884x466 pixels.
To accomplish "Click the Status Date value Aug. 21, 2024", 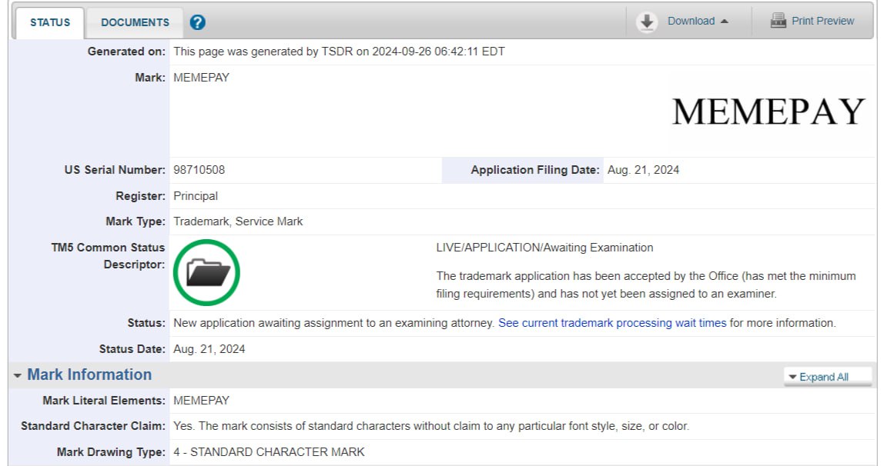I will click(209, 349).
